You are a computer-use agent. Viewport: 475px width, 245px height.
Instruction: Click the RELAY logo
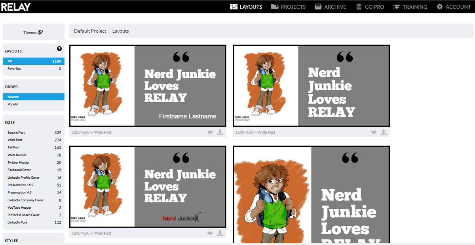click(15, 7)
